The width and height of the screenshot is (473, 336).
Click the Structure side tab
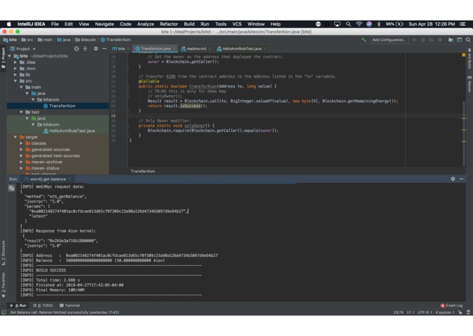tap(3, 253)
